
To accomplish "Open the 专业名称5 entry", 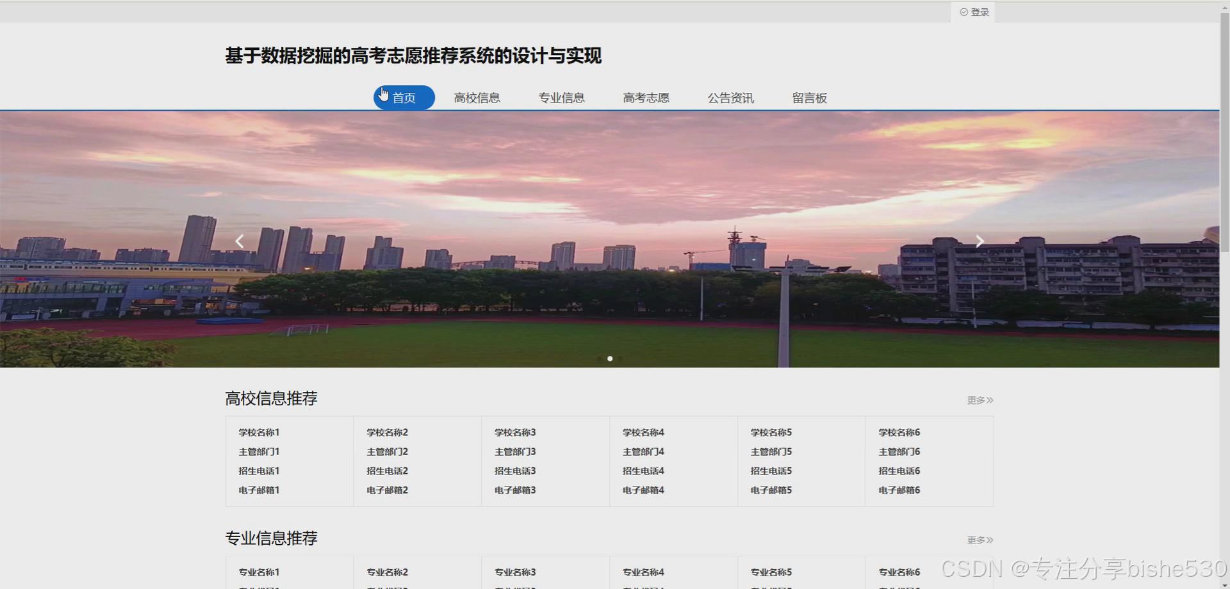I will click(x=771, y=572).
